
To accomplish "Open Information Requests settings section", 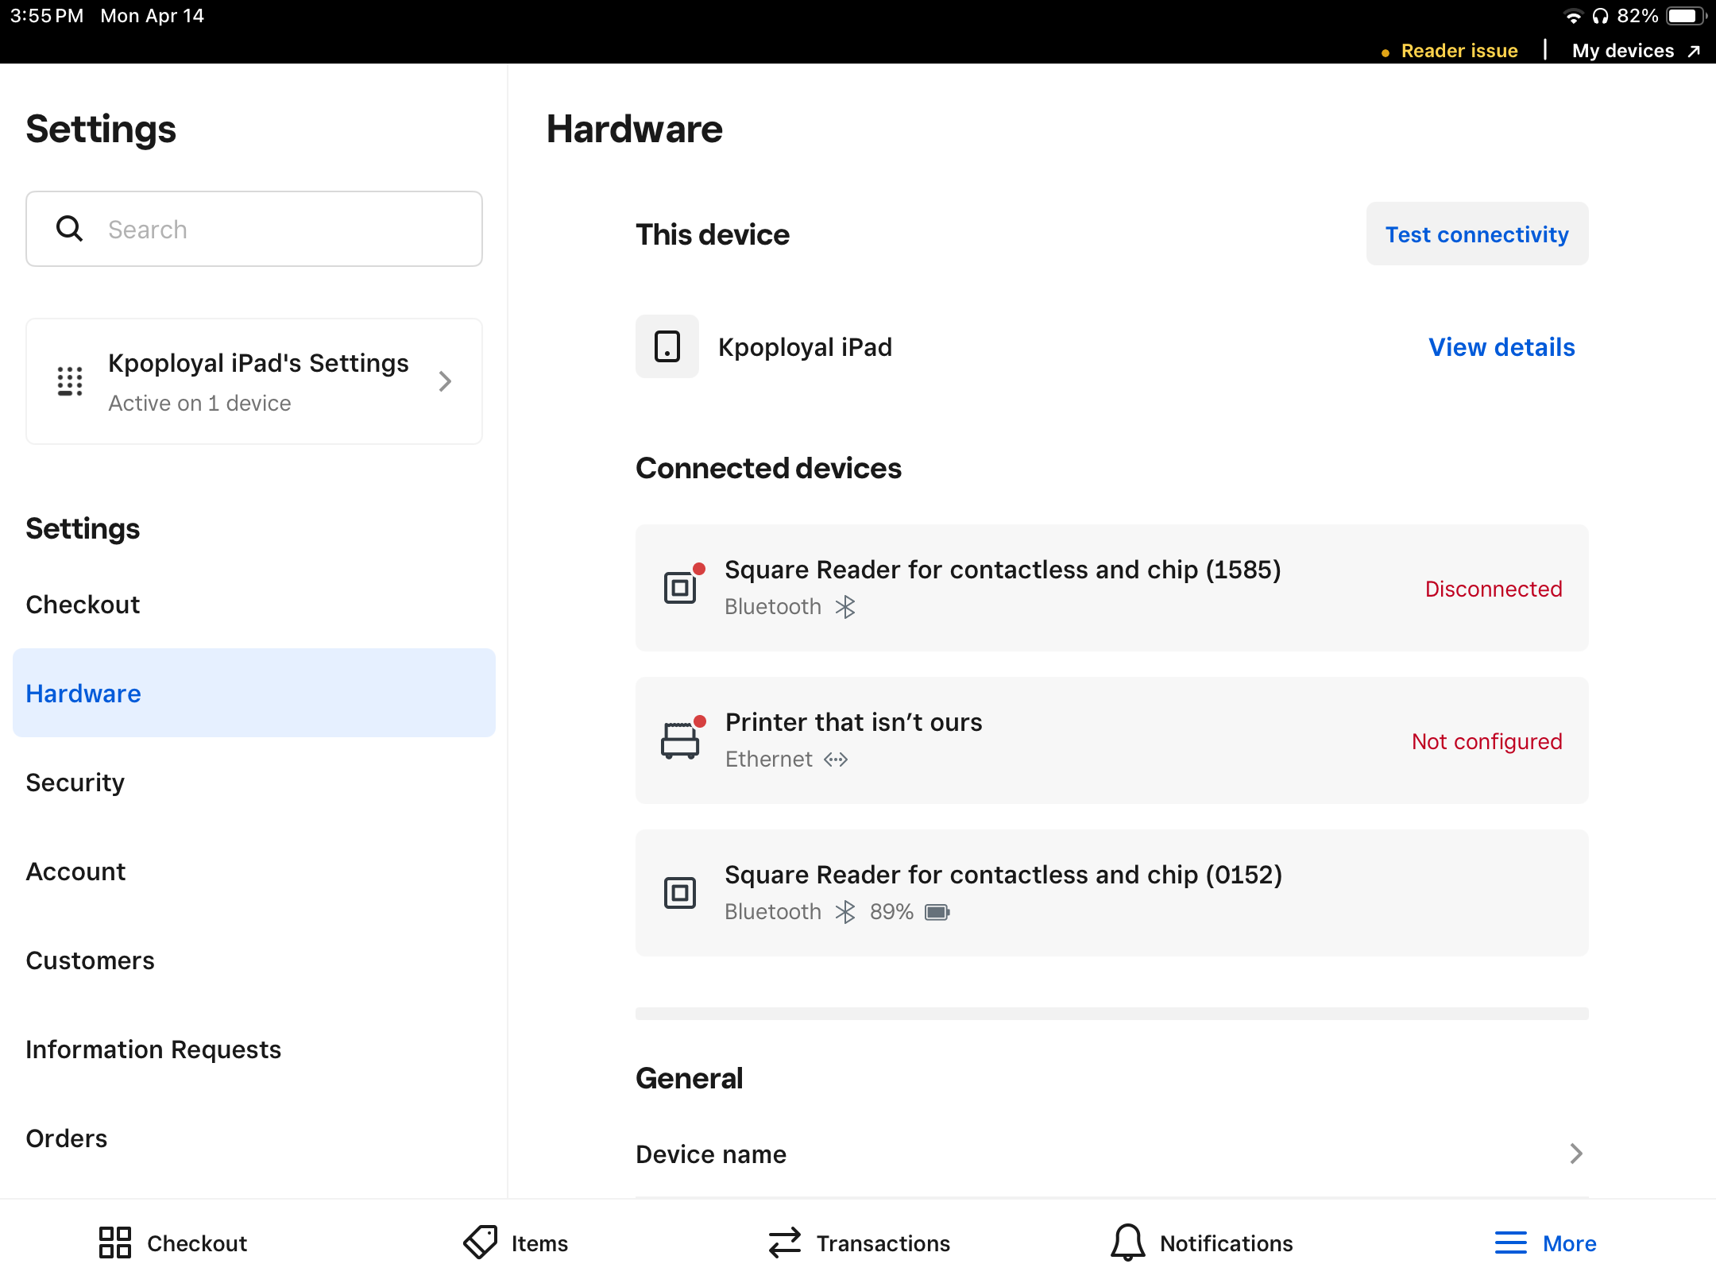I will [153, 1049].
